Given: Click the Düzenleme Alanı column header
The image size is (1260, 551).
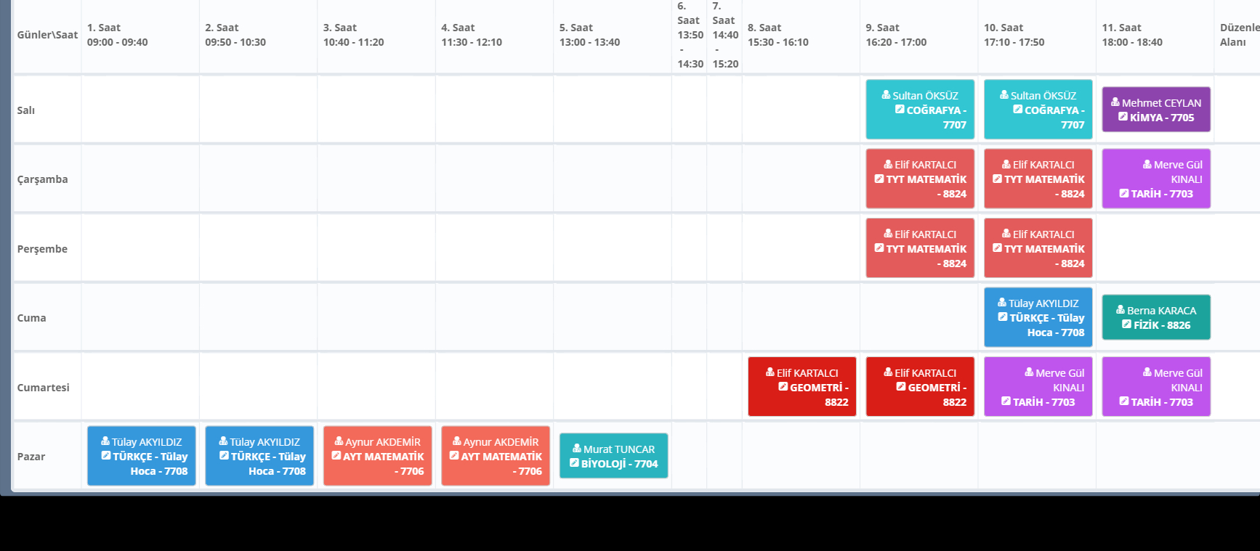Looking at the screenshot, I should 1238,35.
